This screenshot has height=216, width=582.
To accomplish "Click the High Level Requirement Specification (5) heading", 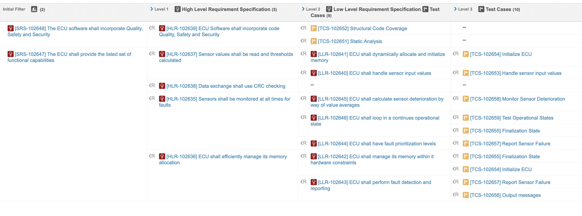I will point(229,9).
